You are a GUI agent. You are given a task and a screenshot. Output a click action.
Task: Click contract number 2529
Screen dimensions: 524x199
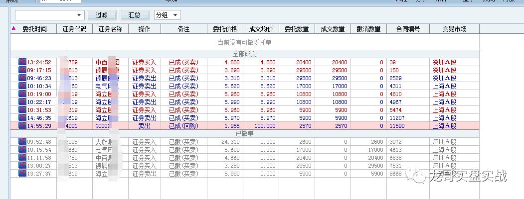pos(396,78)
